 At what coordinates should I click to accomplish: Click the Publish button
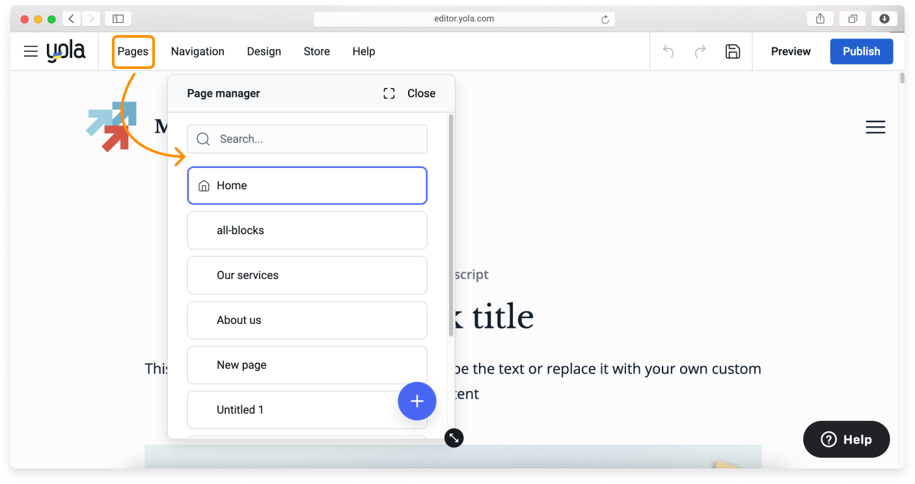(861, 51)
